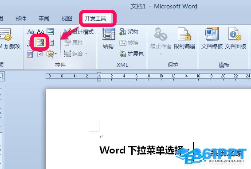Switch to the Review (审阅) tab
This screenshot has height=169, width=251.
click(x=44, y=19)
